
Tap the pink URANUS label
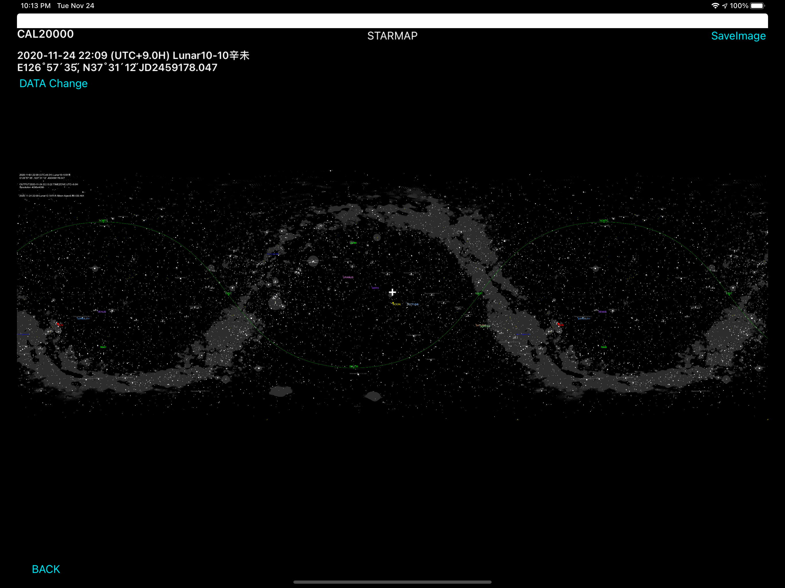tap(348, 277)
